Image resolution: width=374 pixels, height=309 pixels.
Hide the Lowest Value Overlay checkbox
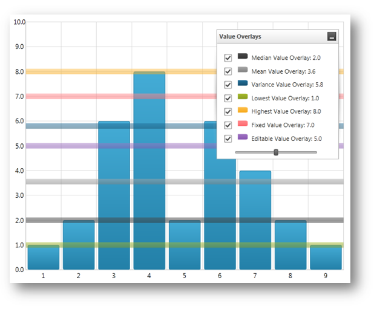click(228, 98)
